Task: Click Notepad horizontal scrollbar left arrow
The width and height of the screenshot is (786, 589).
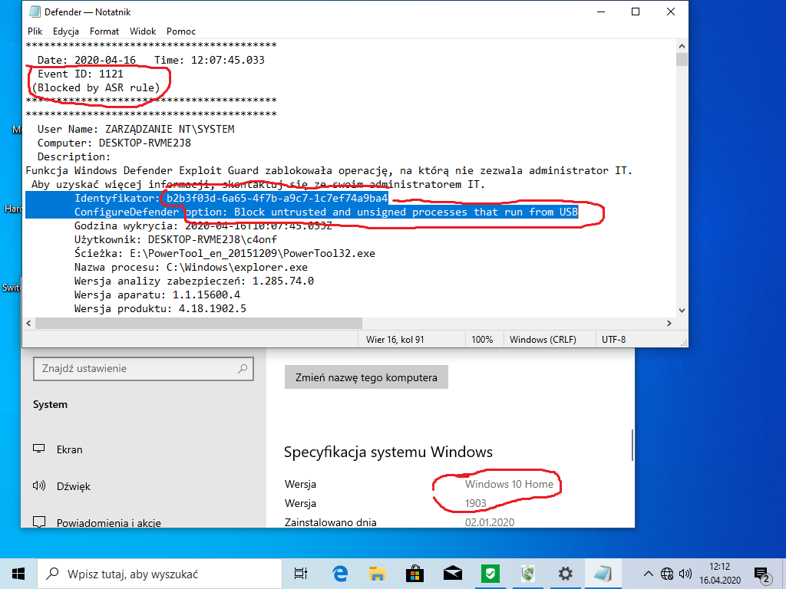Action: point(28,323)
